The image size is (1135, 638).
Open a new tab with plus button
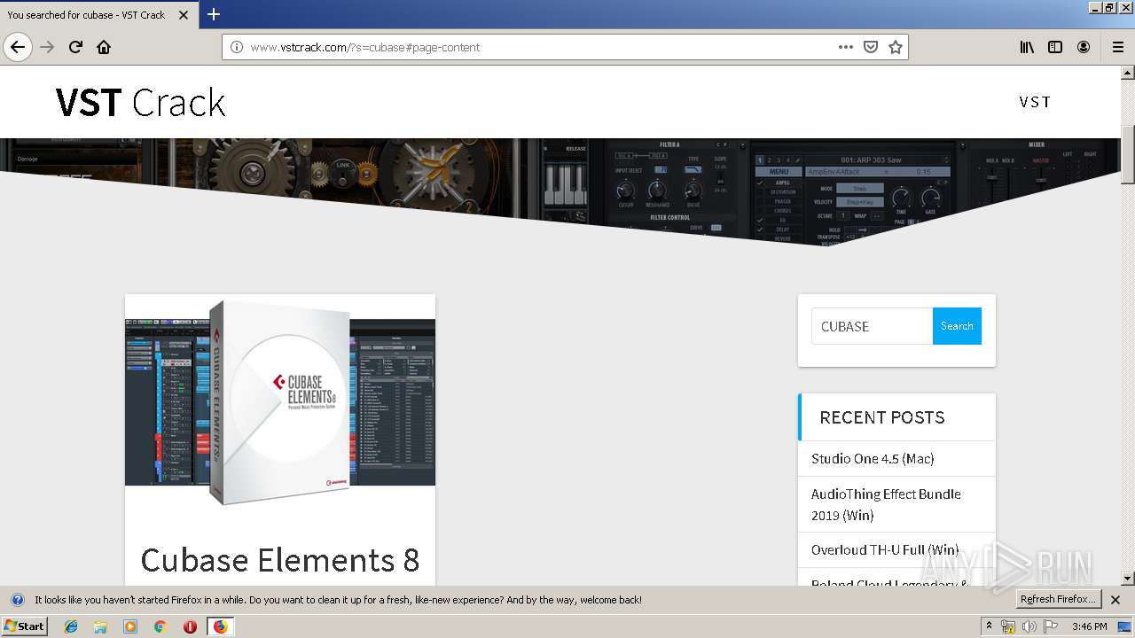[x=214, y=14]
